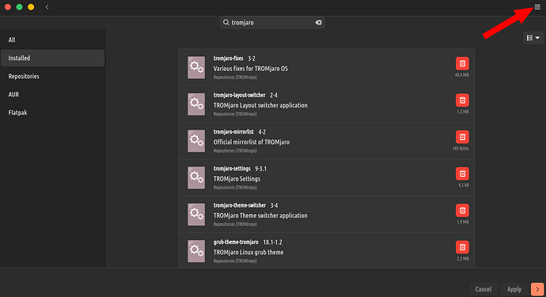Select the Flatpak category
The image size is (546, 297).
pos(52,113)
